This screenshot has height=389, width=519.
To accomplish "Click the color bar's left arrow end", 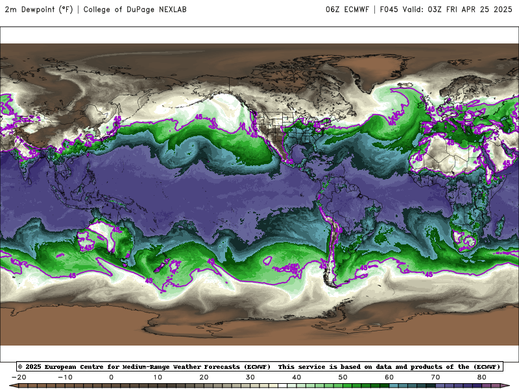I will click(x=14, y=386).
